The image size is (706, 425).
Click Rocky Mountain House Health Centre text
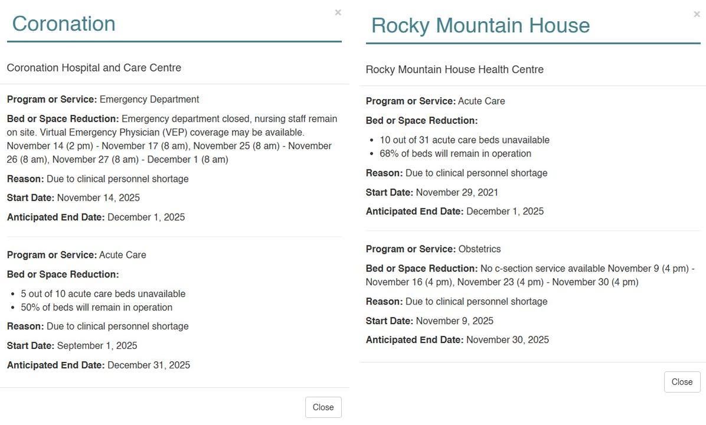coord(455,69)
